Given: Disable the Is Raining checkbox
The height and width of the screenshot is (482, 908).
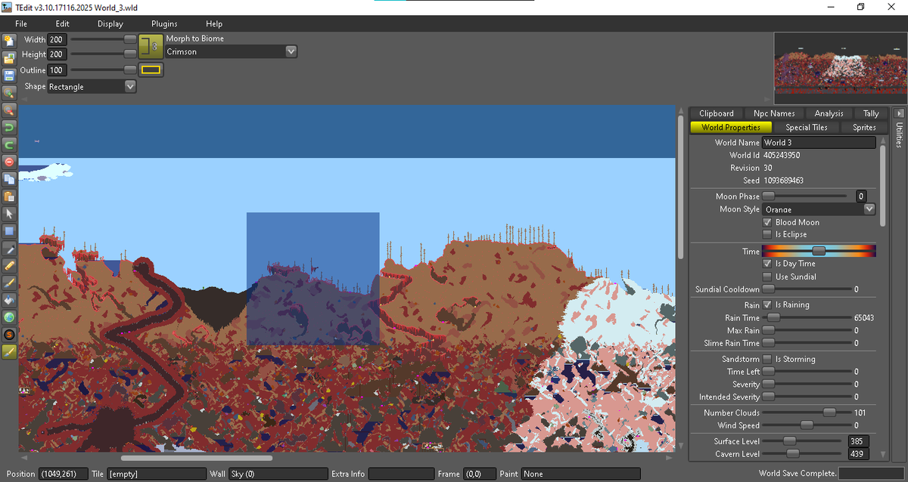Looking at the screenshot, I should (768, 304).
